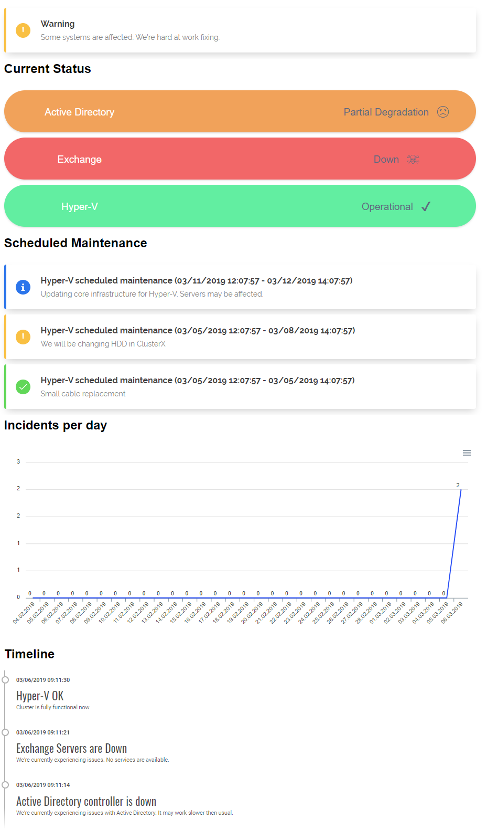Click the sad face icon on Active Directory status

coord(443,111)
